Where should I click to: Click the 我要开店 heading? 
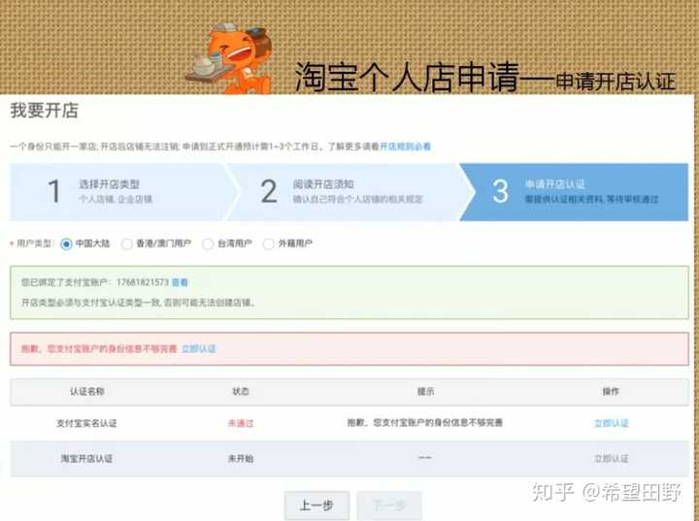44,110
